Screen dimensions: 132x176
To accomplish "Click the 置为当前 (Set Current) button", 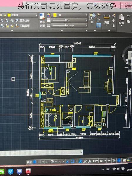I will click(24, 21).
